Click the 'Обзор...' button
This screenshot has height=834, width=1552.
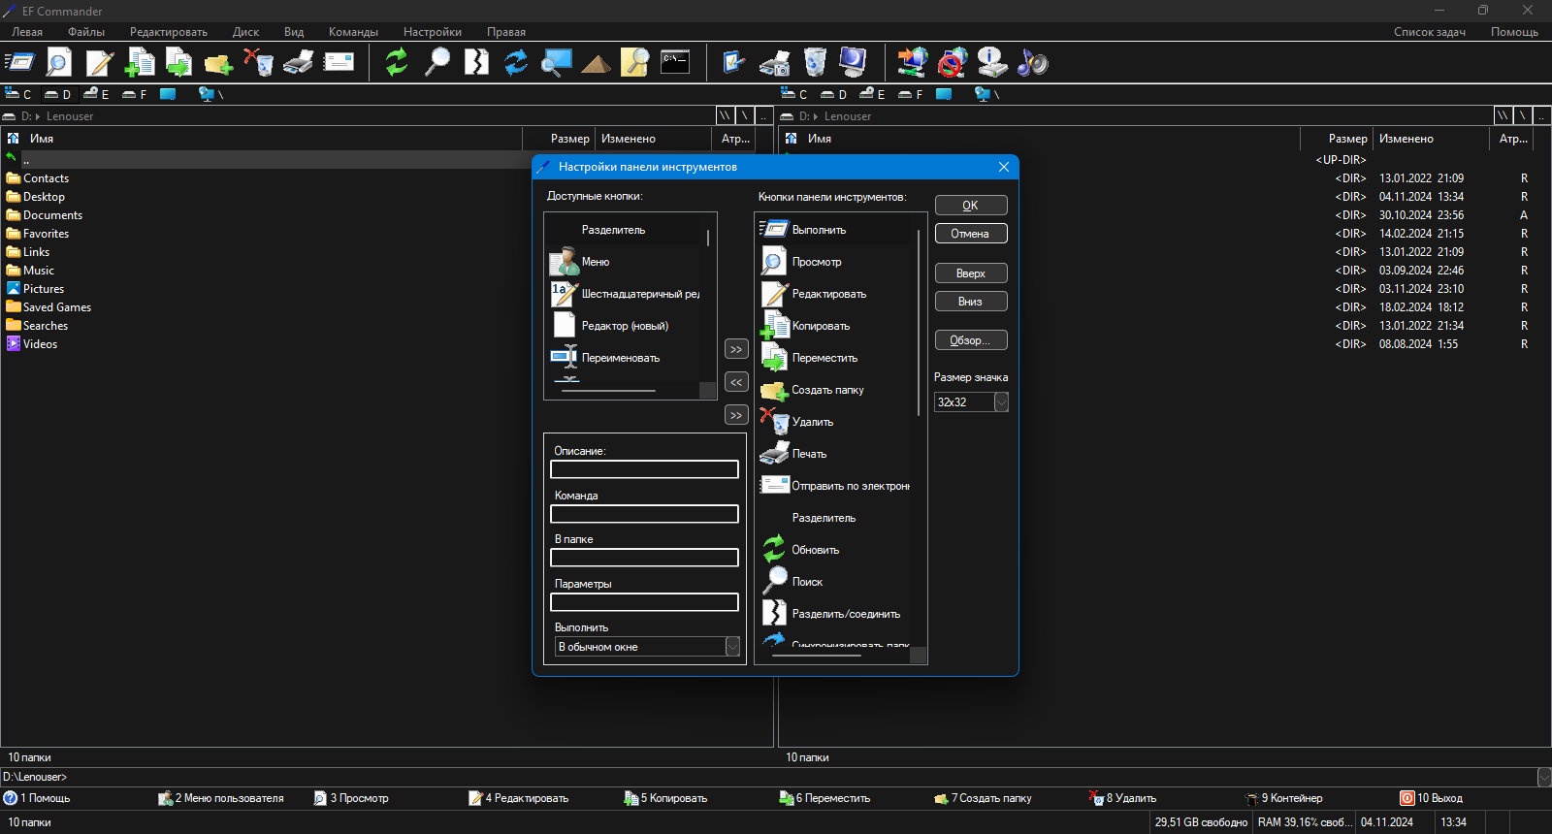971,340
